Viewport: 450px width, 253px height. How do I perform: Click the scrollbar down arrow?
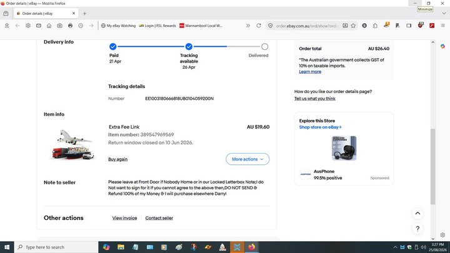click(432, 239)
